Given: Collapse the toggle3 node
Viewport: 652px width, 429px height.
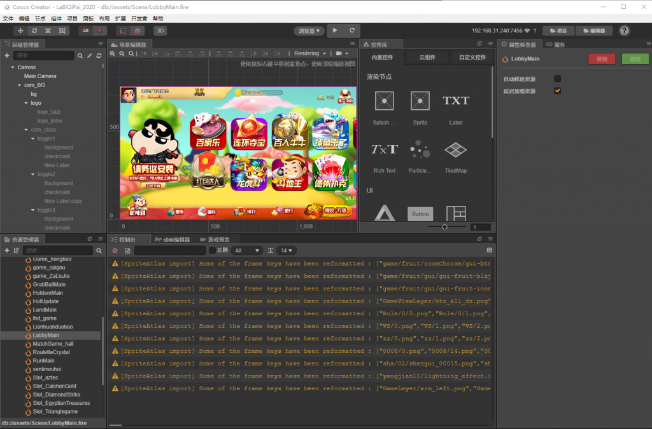Looking at the screenshot, I should click(x=32, y=210).
